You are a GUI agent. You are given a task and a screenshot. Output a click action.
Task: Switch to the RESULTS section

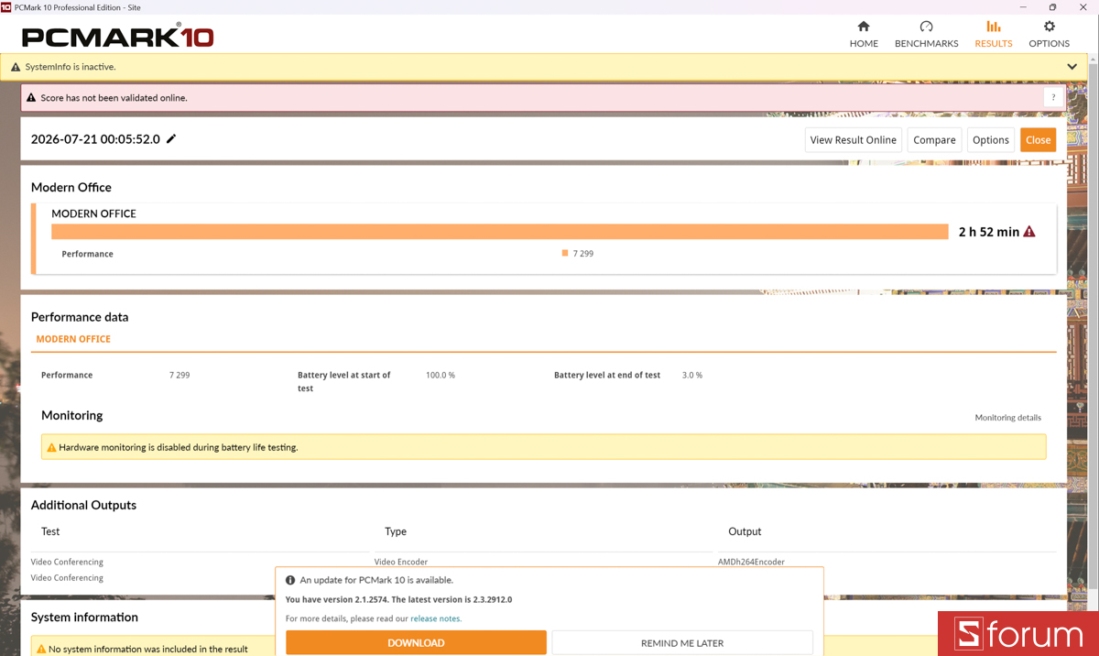click(x=994, y=35)
